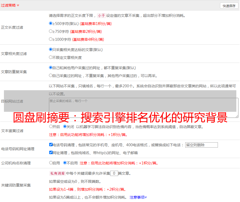Select 关闭 for 文本鉴黄过滤
Screen dimensions: 240x202
tap(65, 126)
